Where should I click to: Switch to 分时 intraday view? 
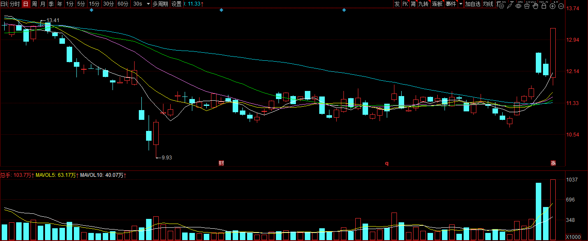pyautogui.click(x=14, y=4)
